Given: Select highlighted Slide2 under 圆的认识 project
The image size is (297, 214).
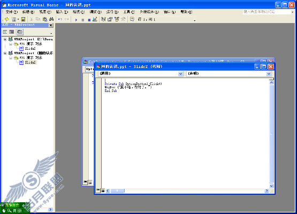Looking at the screenshot, I should pos(31,62).
